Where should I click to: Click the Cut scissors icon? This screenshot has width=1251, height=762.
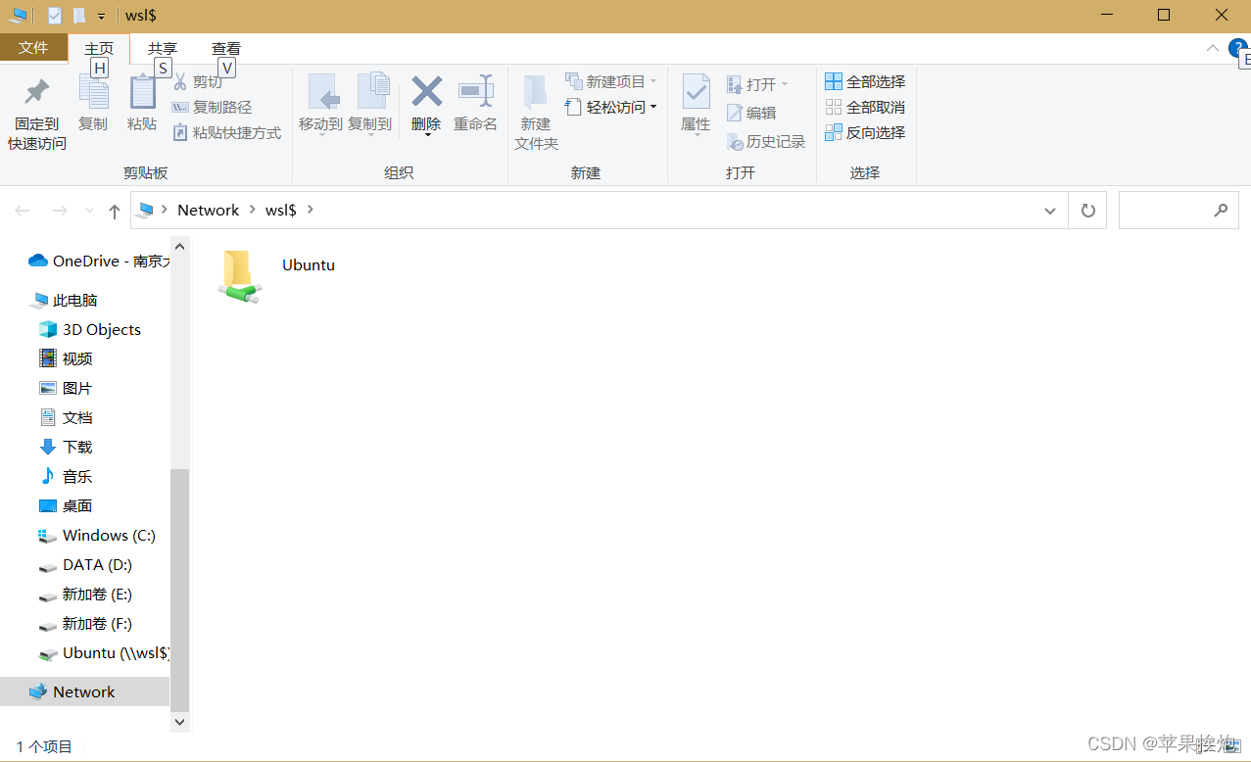click(180, 81)
